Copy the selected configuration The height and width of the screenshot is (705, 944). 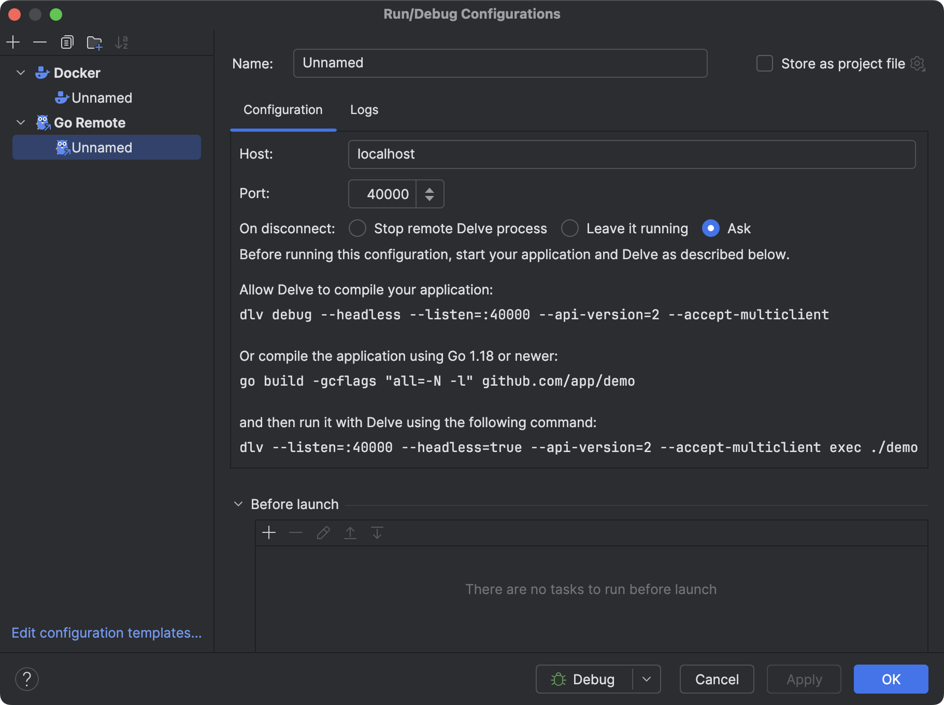click(67, 42)
